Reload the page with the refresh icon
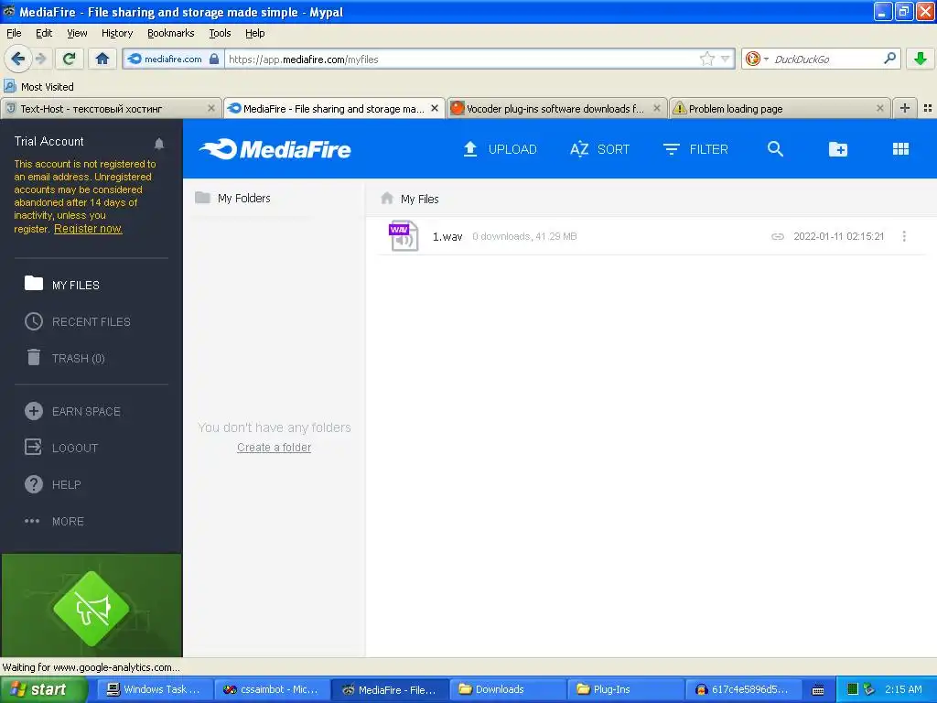Viewport: 937px width, 703px height. point(69,59)
